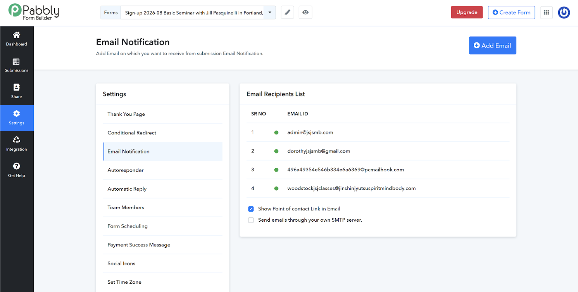Open the Dashboard home icon
Viewport: 578px width, 292px height.
coord(17,35)
